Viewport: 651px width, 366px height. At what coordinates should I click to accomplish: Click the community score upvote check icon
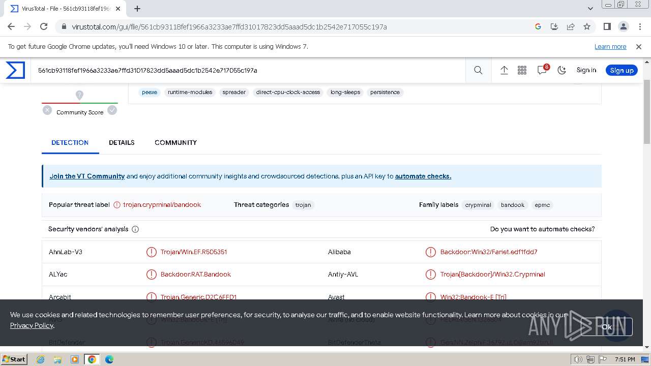coord(112,110)
